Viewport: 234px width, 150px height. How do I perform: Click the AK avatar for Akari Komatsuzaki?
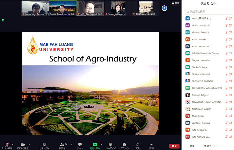(x=188, y=25)
